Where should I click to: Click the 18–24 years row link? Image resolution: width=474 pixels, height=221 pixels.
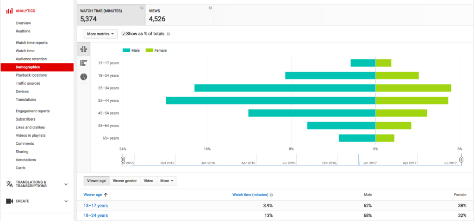point(95,215)
